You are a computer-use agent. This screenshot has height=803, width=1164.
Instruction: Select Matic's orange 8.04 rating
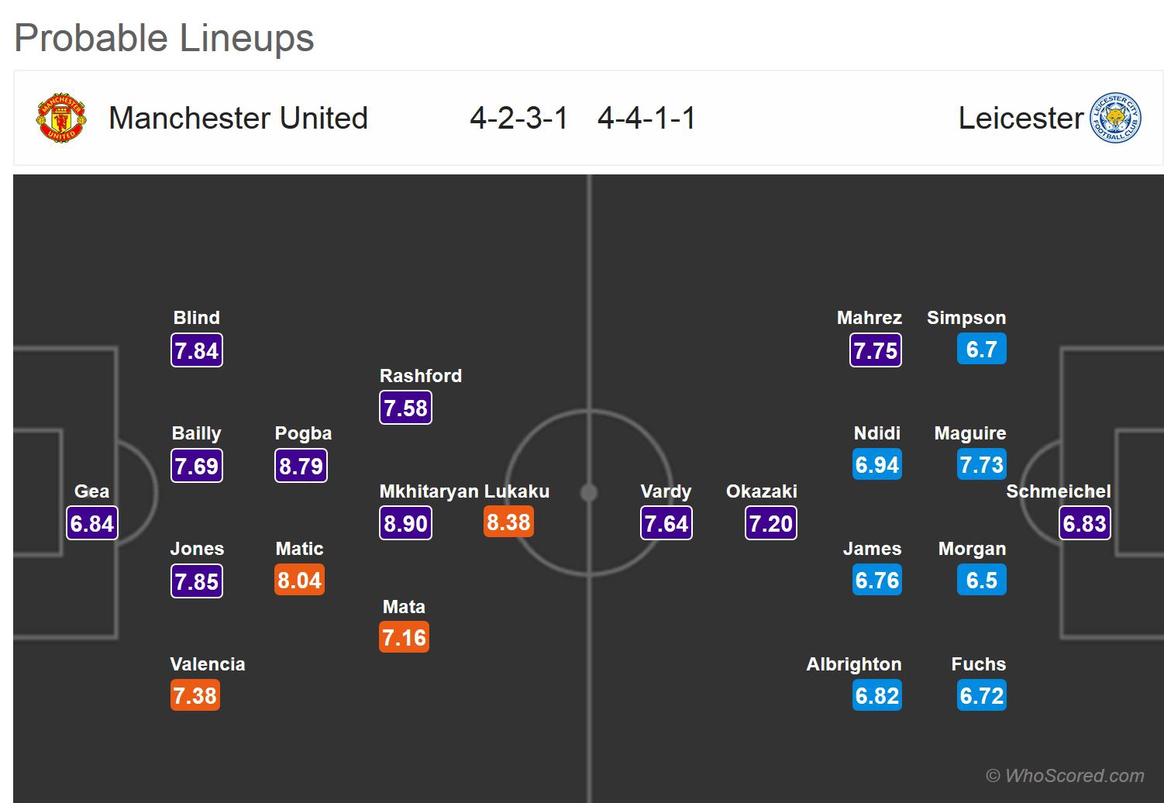click(299, 580)
